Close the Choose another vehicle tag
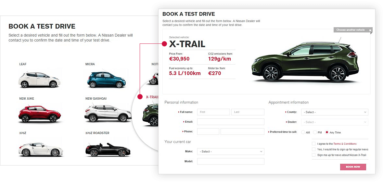The image size is (383, 183). coord(370,30)
